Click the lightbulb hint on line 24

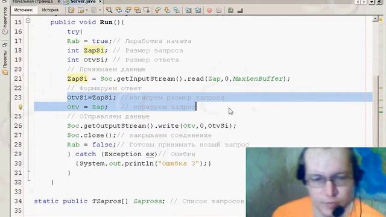21,107
